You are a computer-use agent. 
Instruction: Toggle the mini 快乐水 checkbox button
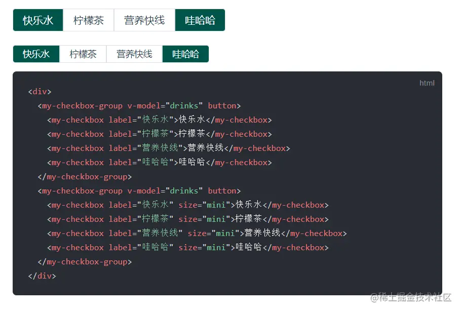click(36, 54)
